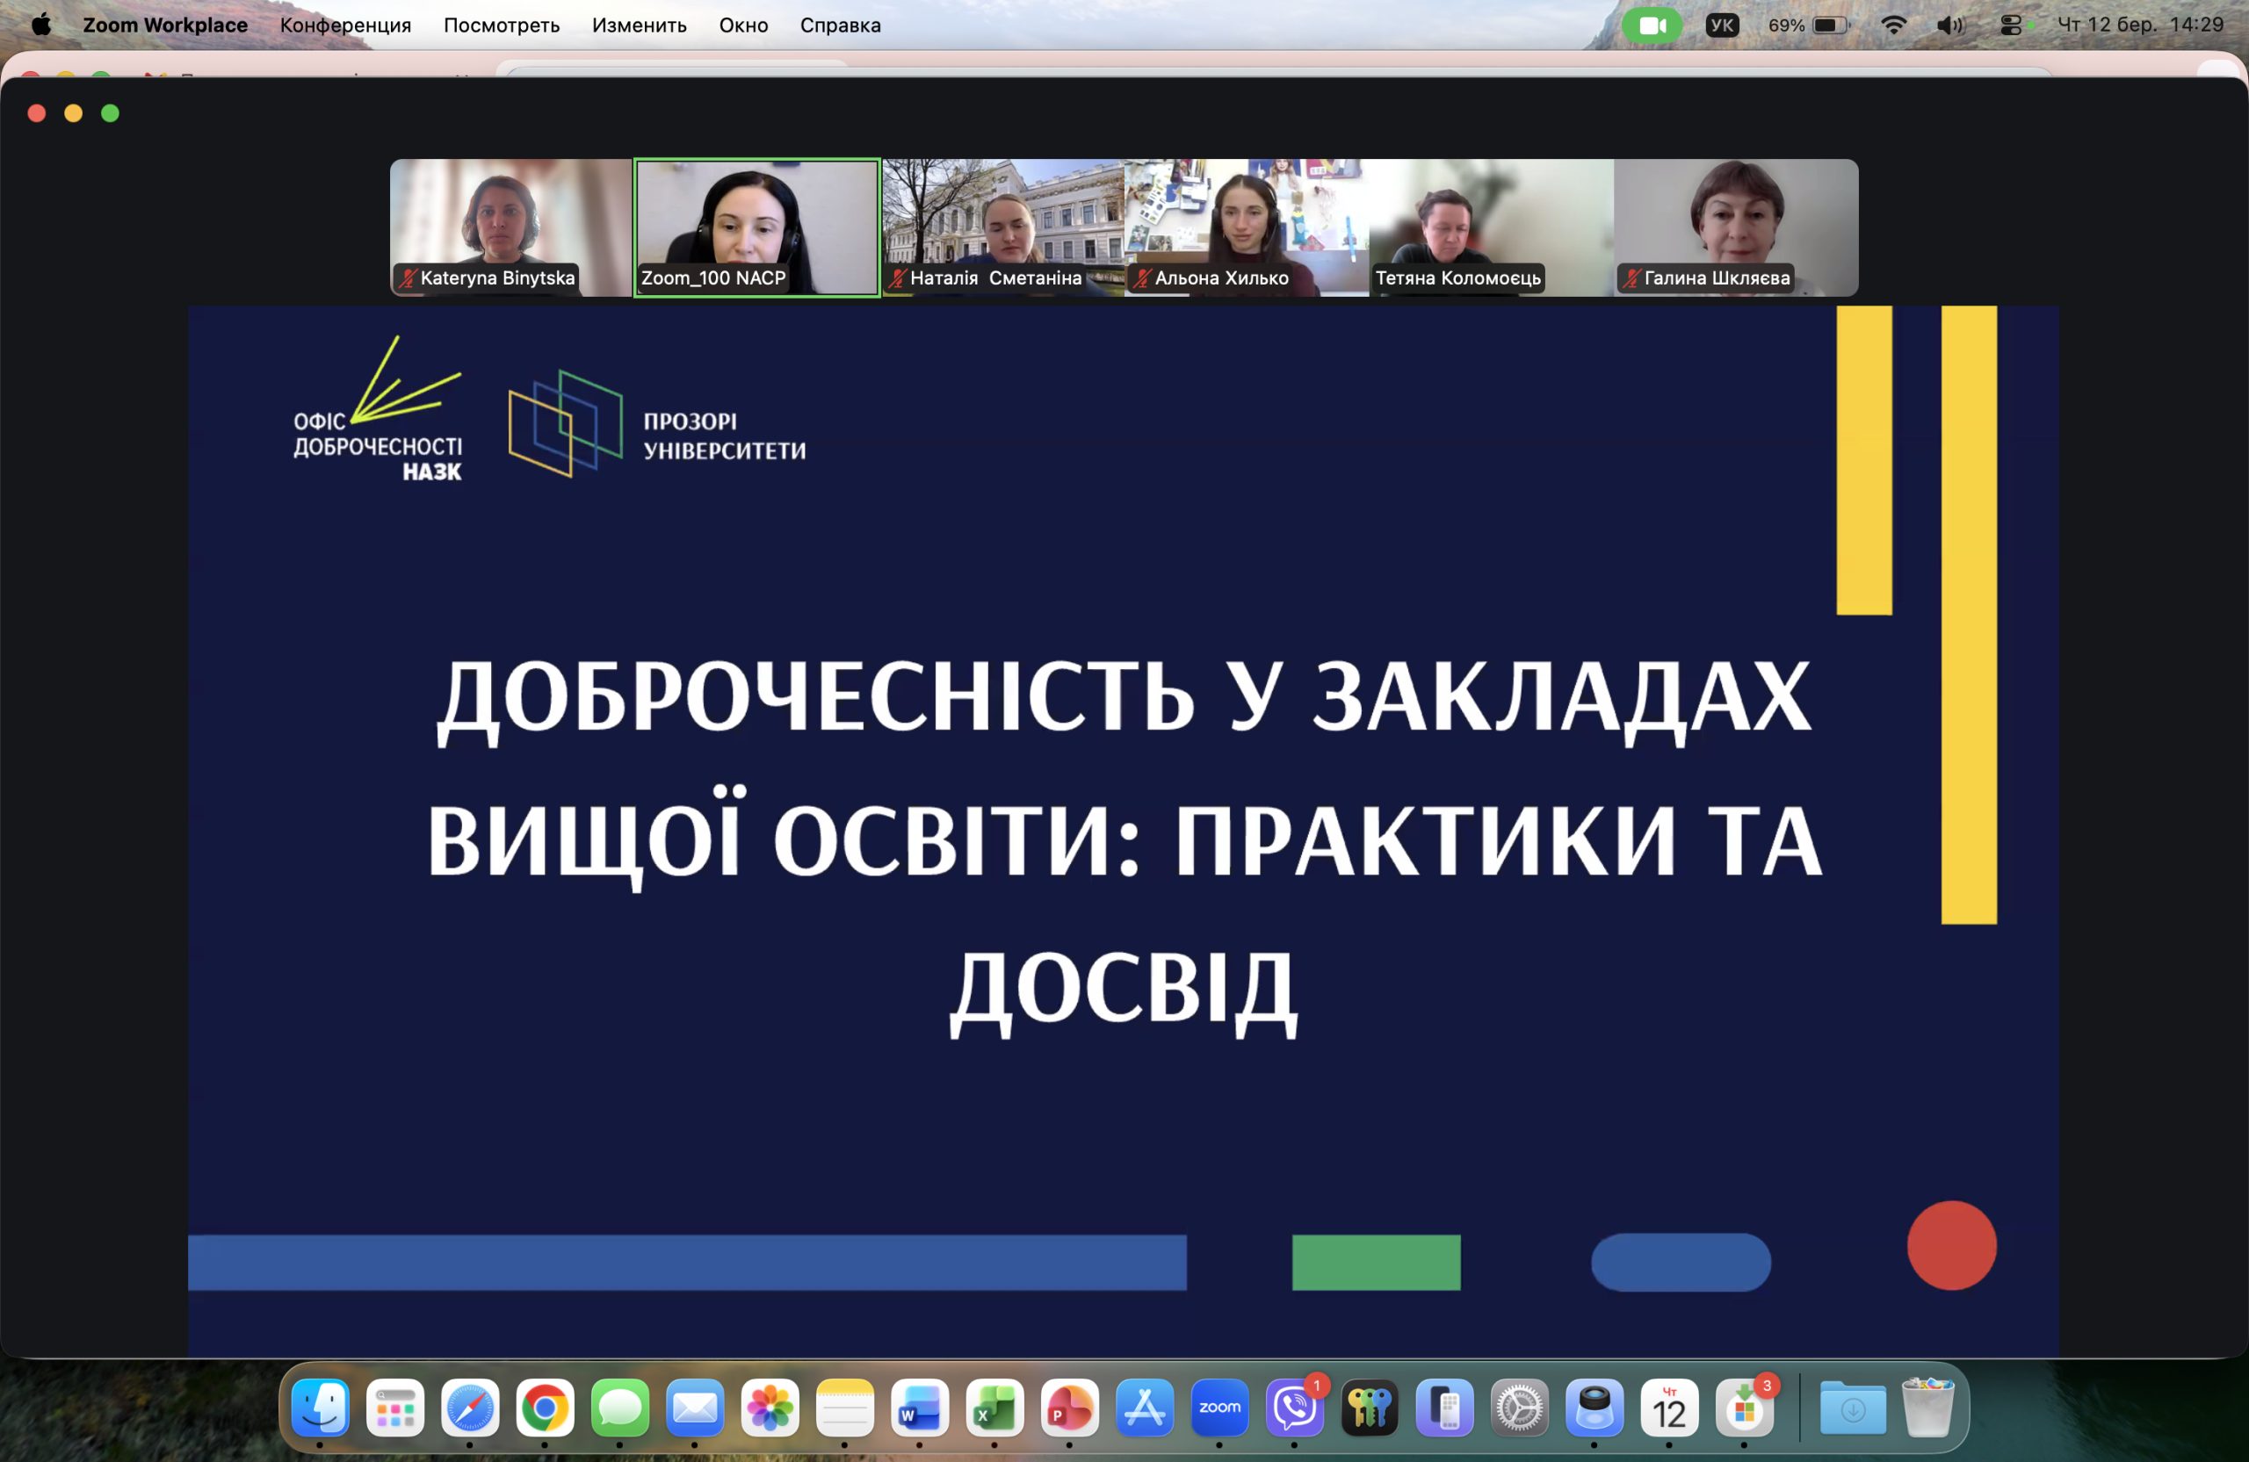Open the Control Center toggle icon
2249x1462 pixels.
2011,25
